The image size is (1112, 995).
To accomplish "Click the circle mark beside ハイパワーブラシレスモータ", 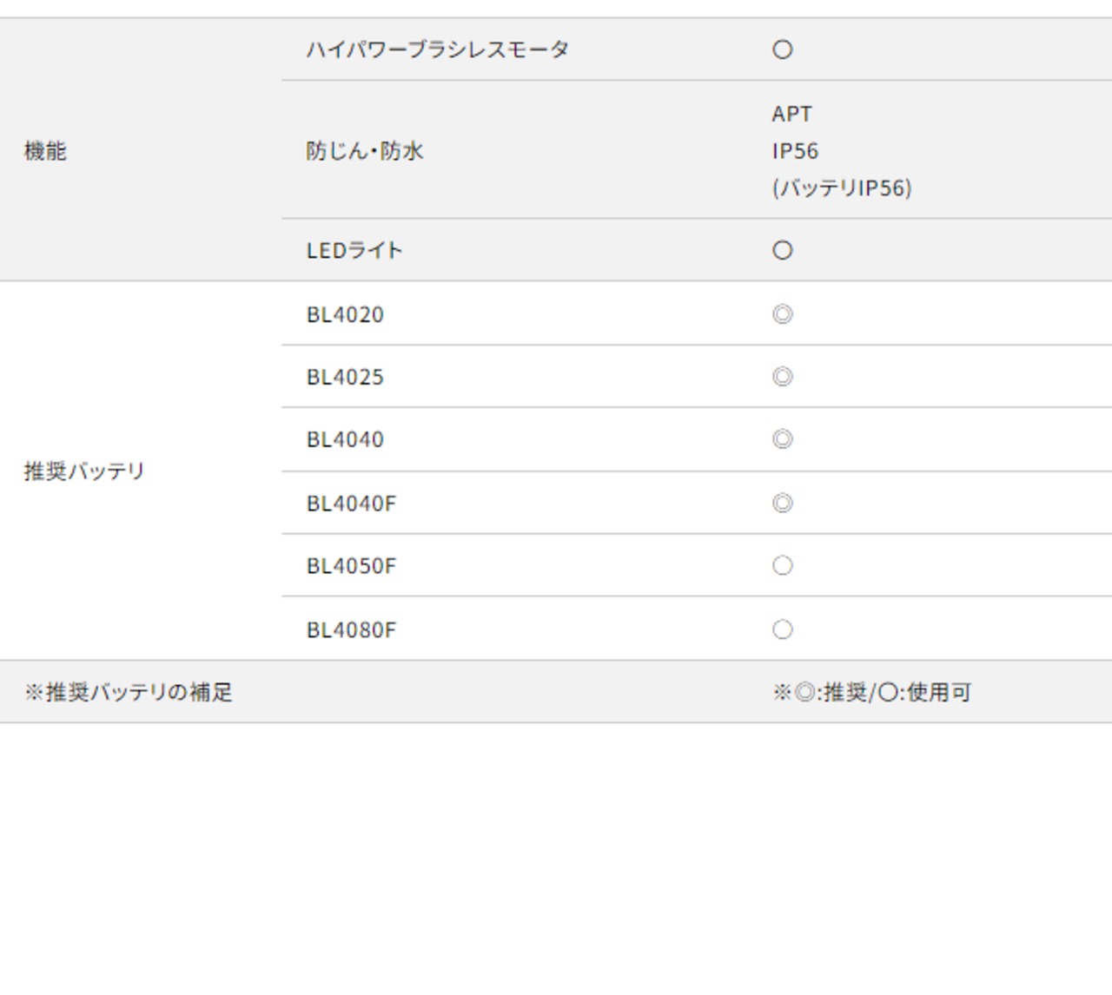I will (782, 49).
